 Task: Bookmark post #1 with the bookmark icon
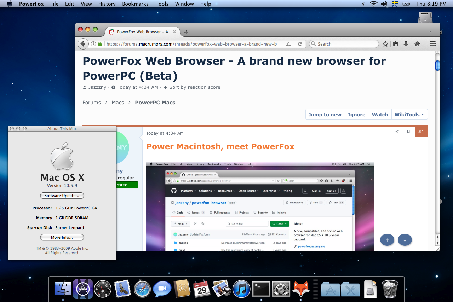tap(409, 132)
